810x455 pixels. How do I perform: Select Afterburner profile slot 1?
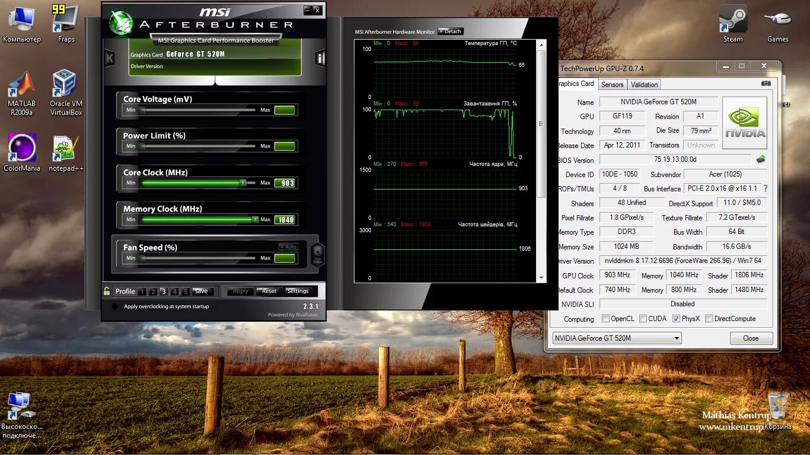[142, 291]
